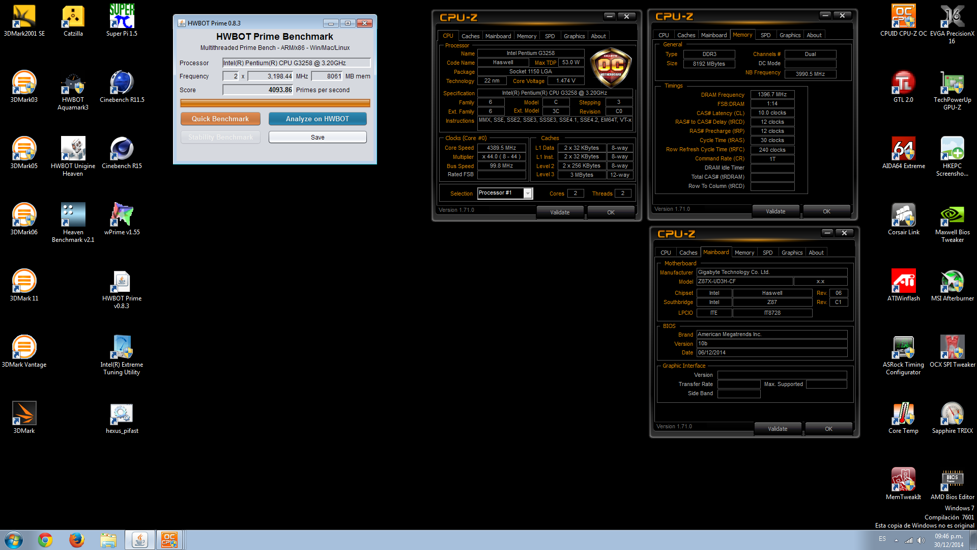This screenshot has width=977, height=550.
Task: Open the 3DMark05 desktop icon
Action: click(x=24, y=153)
